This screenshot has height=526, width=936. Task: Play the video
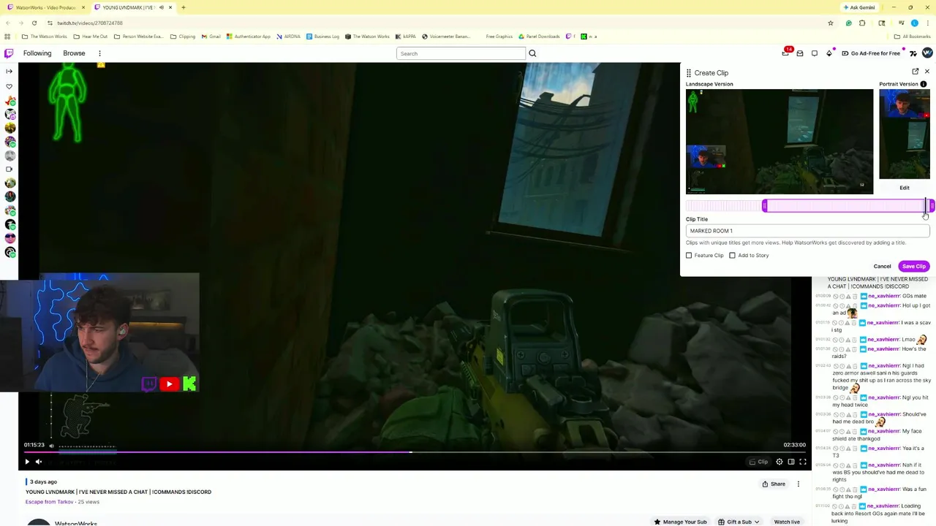coord(27,462)
